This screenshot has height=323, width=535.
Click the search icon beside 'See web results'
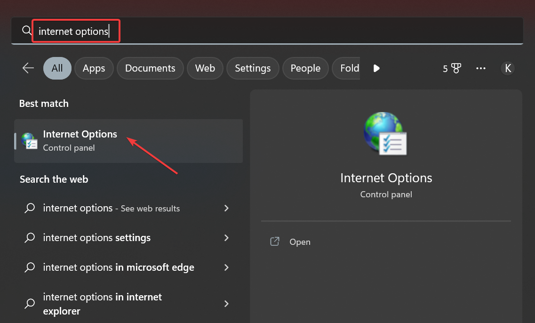point(30,208)
